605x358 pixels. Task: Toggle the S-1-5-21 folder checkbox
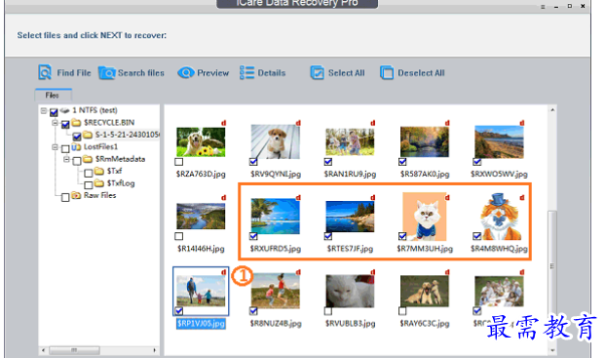coord(77,137)
